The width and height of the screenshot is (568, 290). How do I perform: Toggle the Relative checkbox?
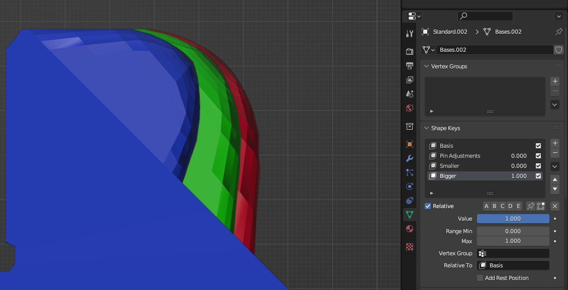tap(428, 206)
